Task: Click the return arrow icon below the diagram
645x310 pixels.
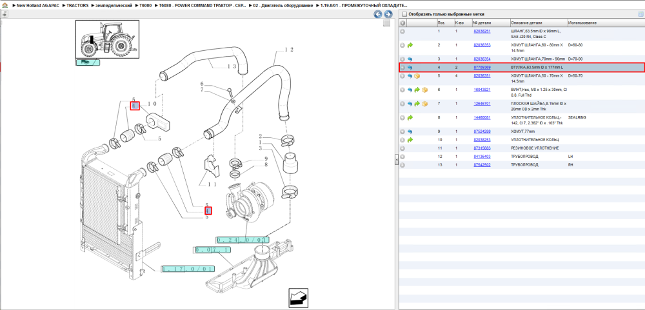Action: (x=297, y=297)
